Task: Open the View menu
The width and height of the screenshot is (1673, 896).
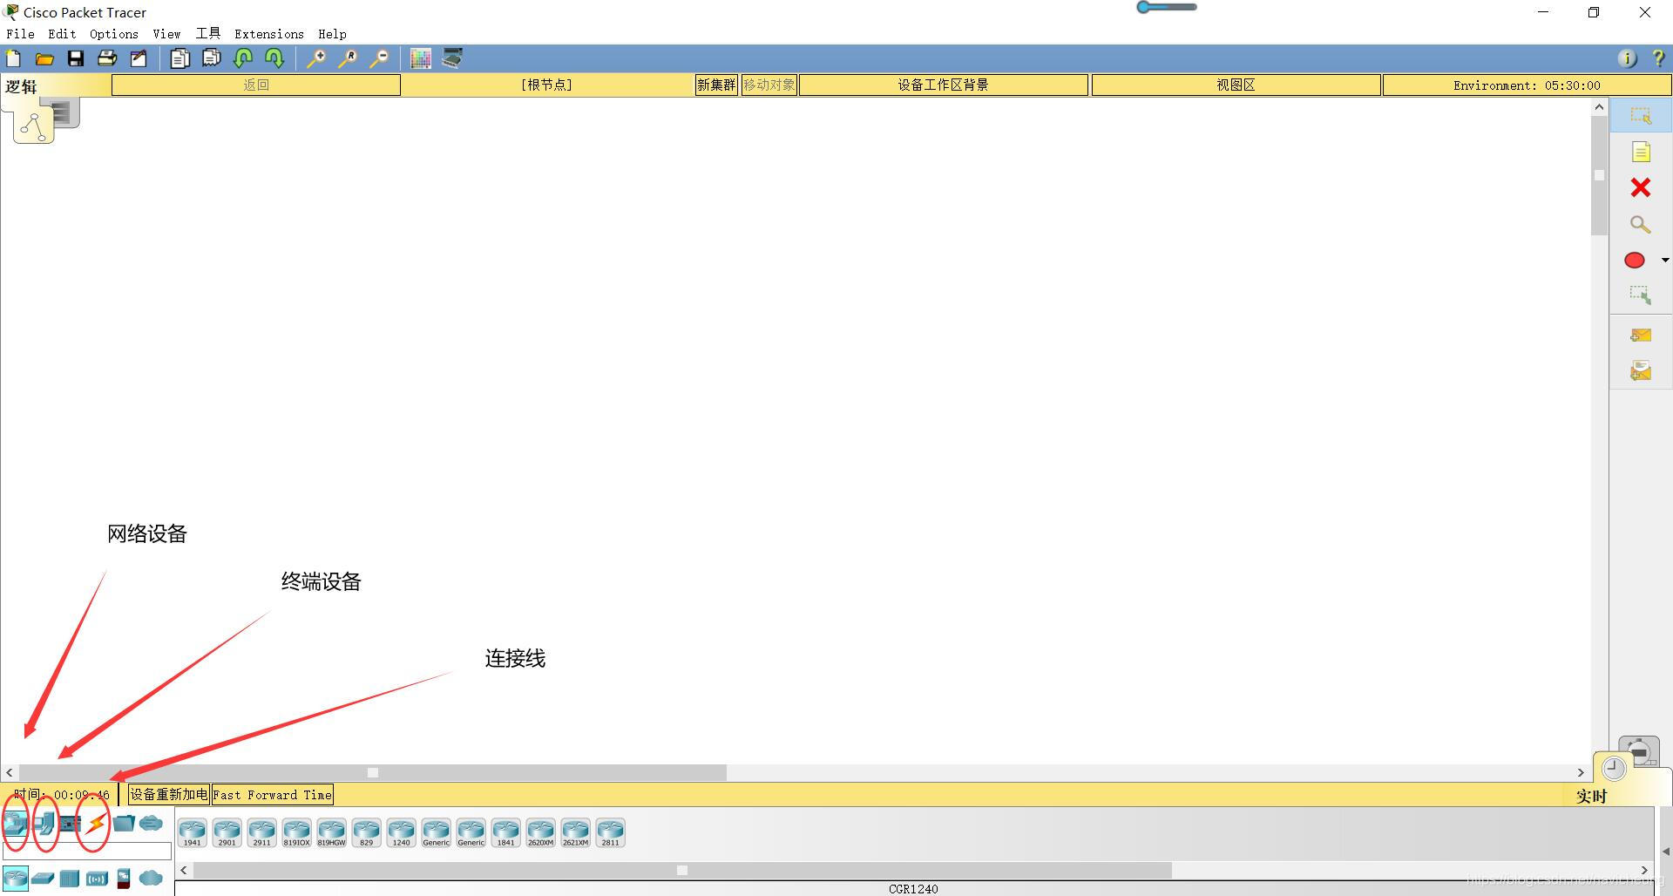Action: pos(166,34)
